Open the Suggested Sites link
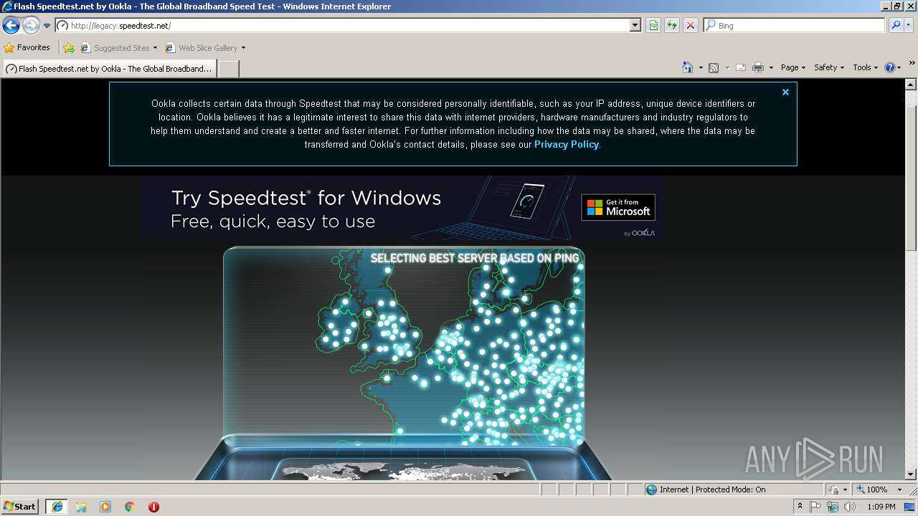This screenshot has width=918, height=516. [x=118, y=48]
